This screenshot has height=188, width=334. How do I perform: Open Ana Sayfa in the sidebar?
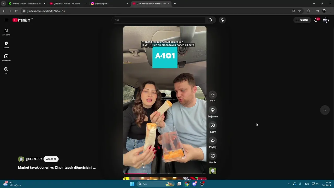(x=6, y=32)
